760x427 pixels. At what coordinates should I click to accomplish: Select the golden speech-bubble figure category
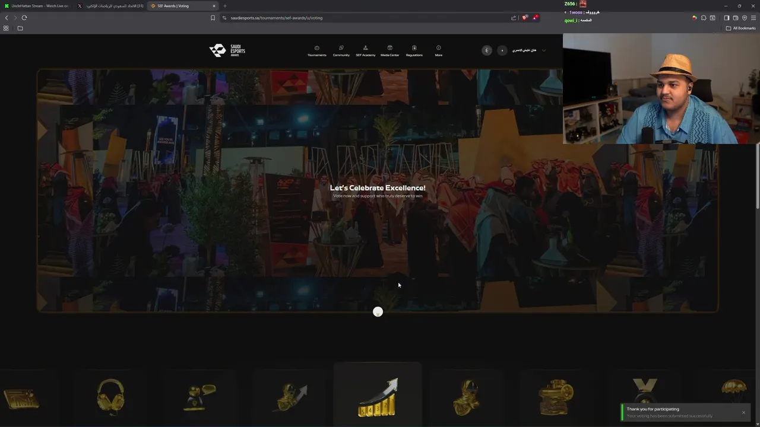[x=199, y=397]
